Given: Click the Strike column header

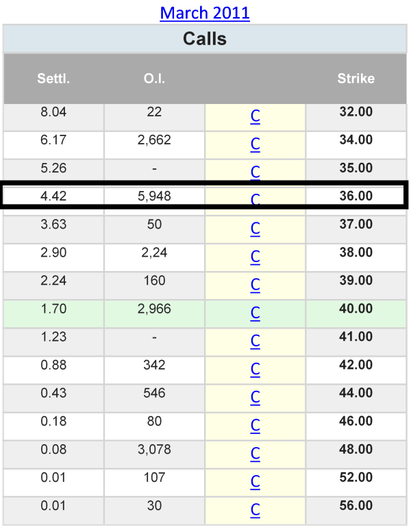Looking at the screenshot, I should click(x=356, y=79).
